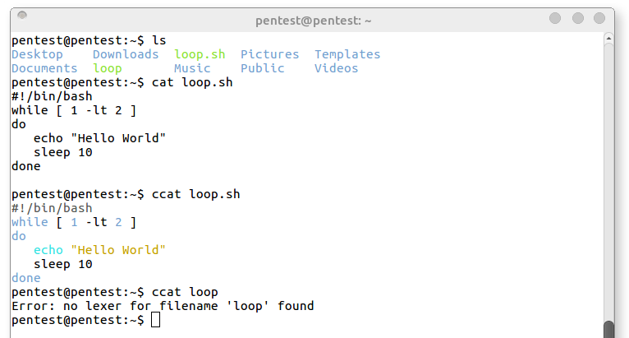Image resolution: width=629 pixels, height=338 pixels.
Task: Click the dark scrollbar thumb at bottom
Action: (x=608, y=330)
